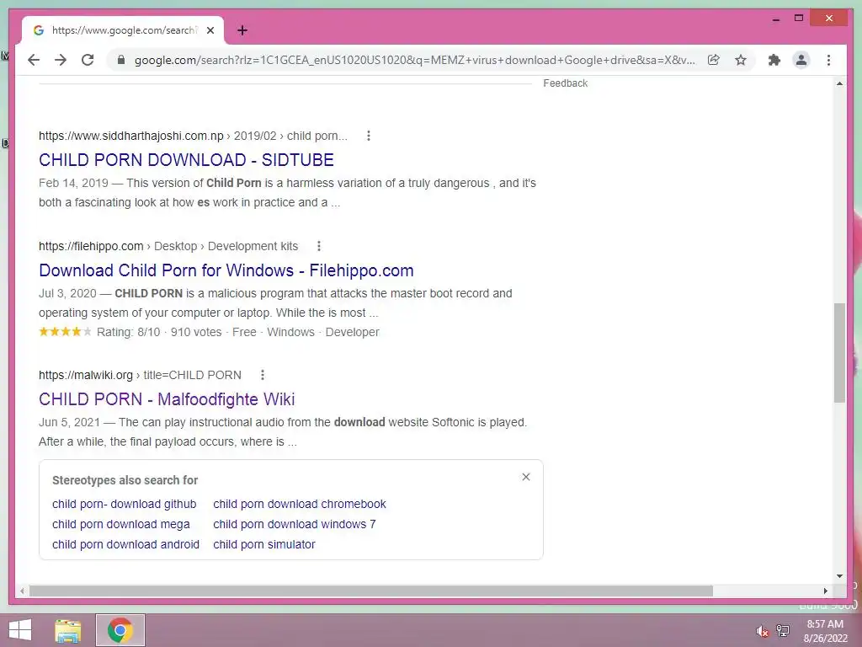
Task: Select the google.com/search browser tab
Action: pos(123,30)
